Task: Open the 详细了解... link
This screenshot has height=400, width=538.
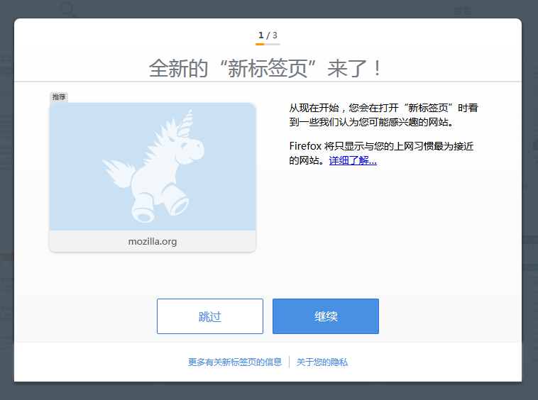Action: pos(353,161)
